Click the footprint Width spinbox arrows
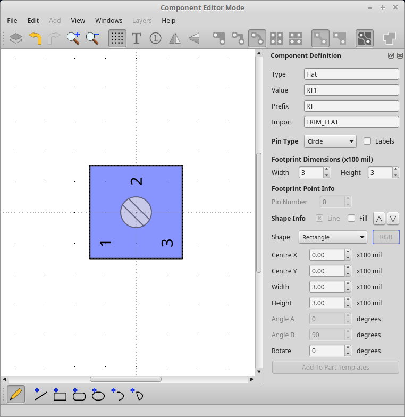 coord(326,172)
